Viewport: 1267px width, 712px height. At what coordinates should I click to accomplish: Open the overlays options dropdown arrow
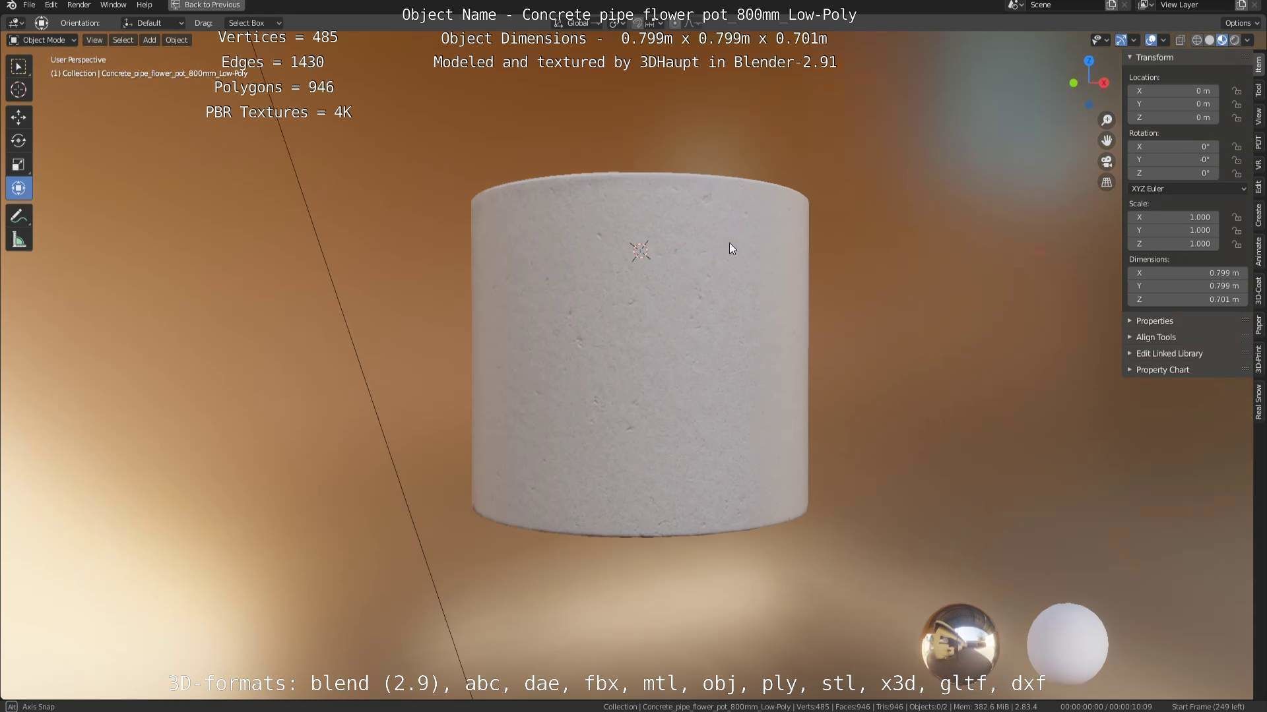[x=1163, y=40]
